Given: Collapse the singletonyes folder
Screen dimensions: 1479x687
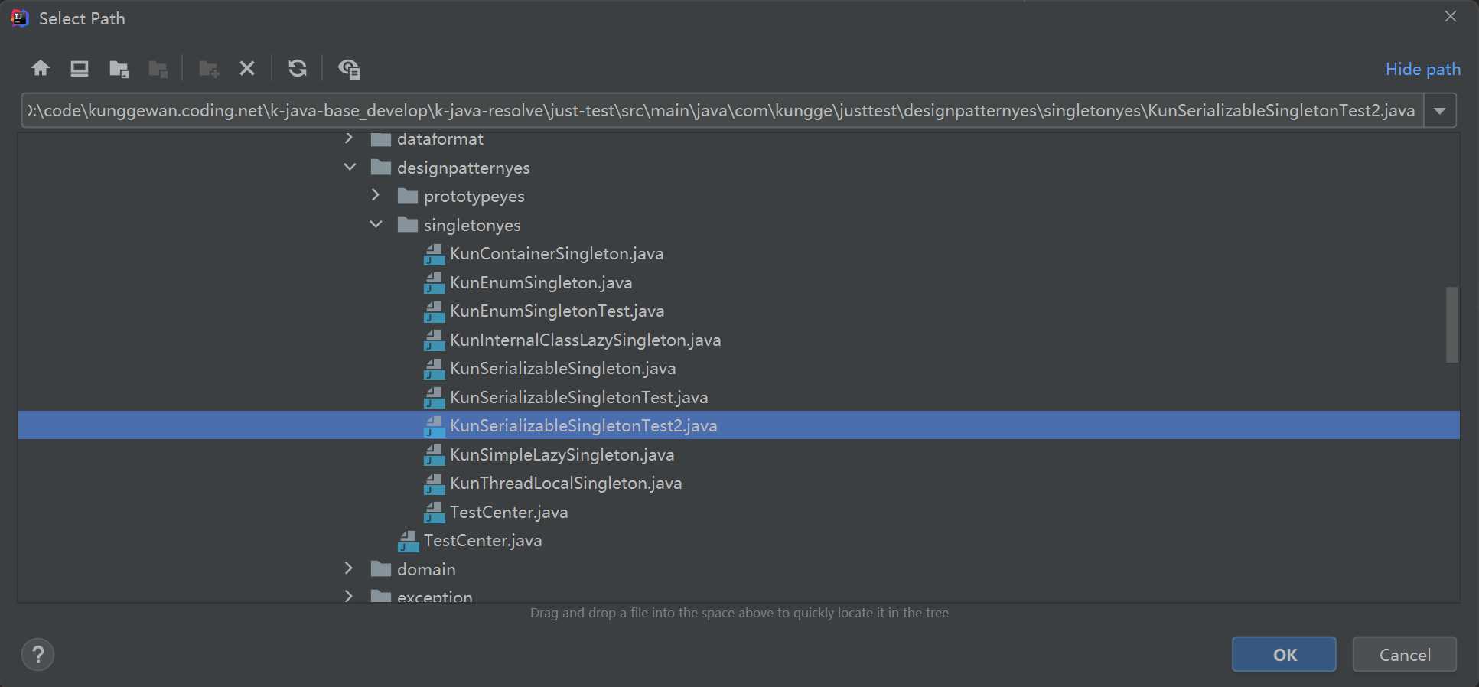Looking at the screenshot, I should click(x=376, y=224).
